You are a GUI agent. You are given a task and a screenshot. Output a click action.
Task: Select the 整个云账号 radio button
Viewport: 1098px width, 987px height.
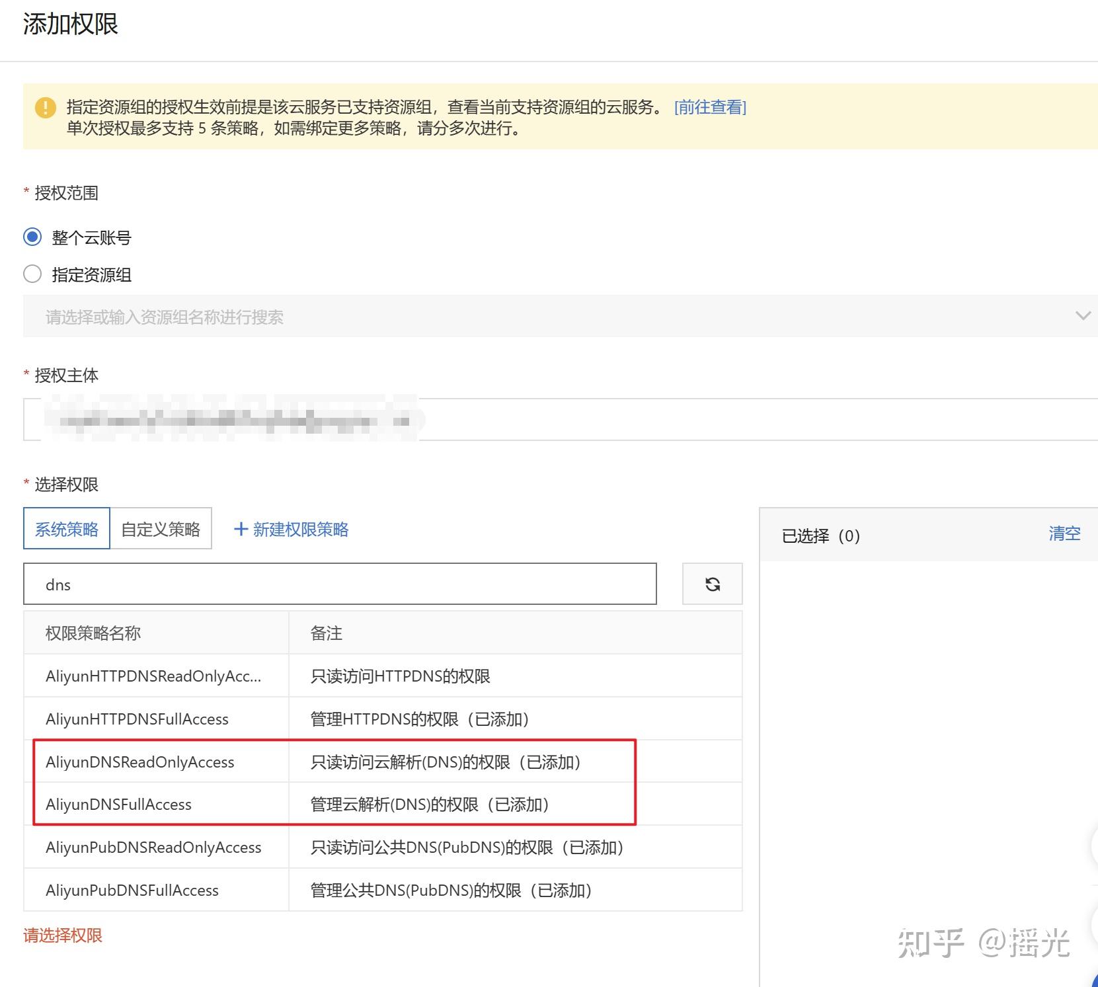(x=32, y=237)
